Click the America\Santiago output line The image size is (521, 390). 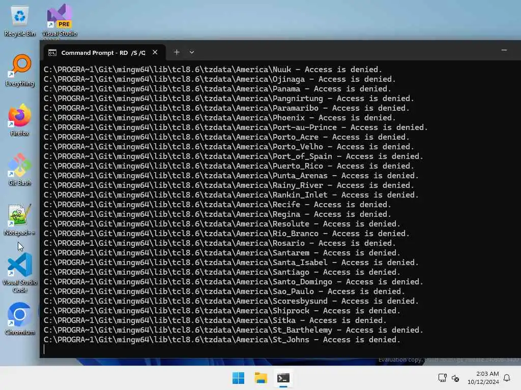[222, 272]
